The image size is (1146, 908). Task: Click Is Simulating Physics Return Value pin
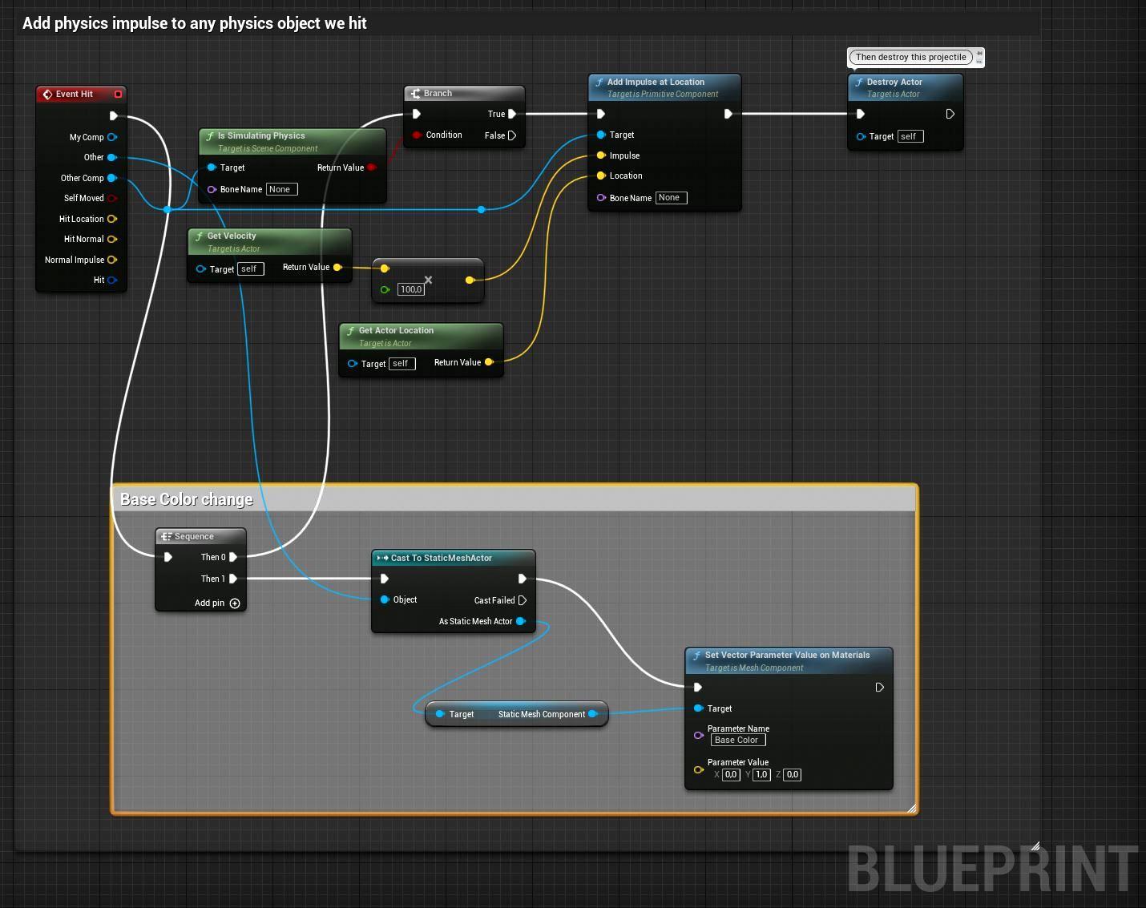click(372, 167)
